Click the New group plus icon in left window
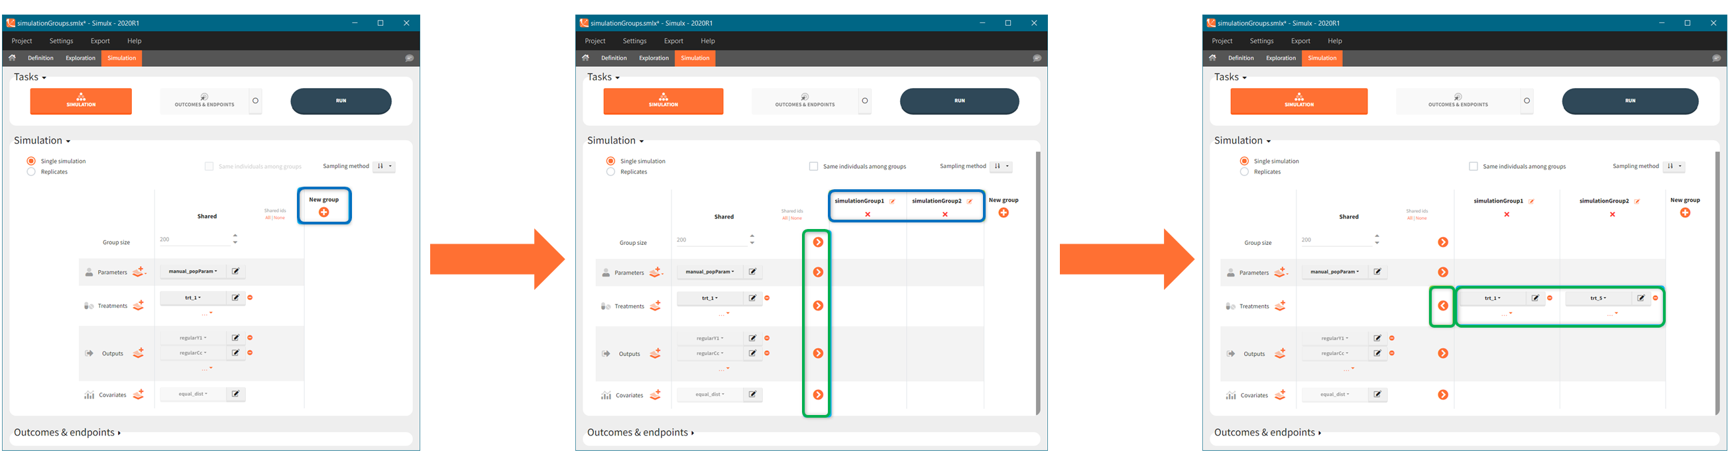The width and height of the screenshot is (1728, 464). click(324, 212)
